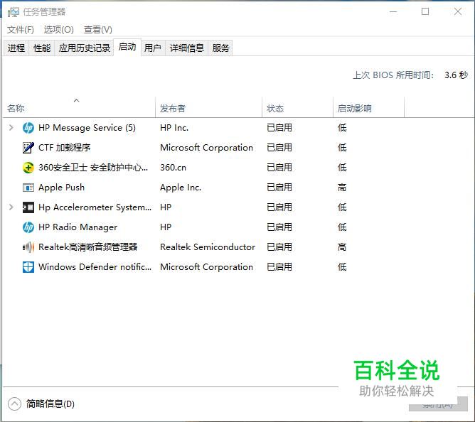Minimize the Task Manager window
The height and width of the screenshot is (422, 475).
[393, 12]
